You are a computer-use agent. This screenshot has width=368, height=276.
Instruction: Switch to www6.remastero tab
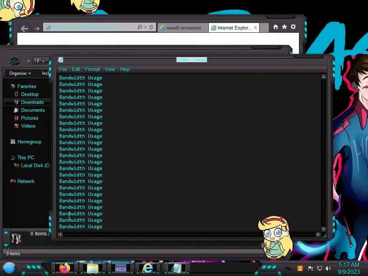(183, 28)
